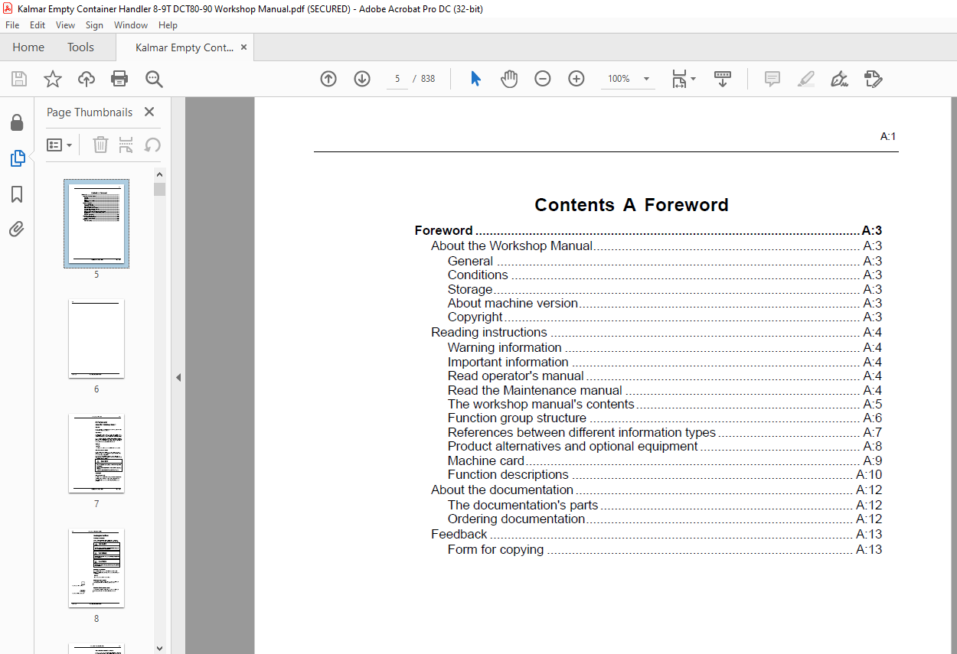Open the Edit menu
This screenshot has height=654, width=957.
pyautogui.click(x=38, y=25)
